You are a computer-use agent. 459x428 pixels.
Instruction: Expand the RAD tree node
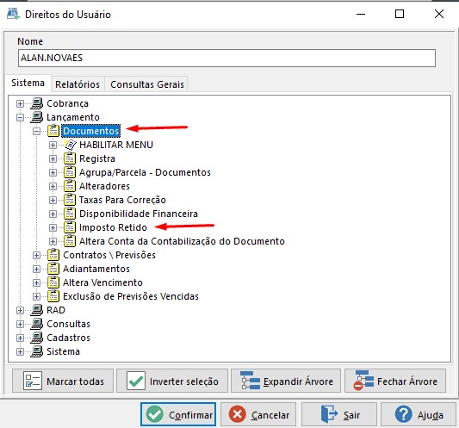tap(20, 310)
